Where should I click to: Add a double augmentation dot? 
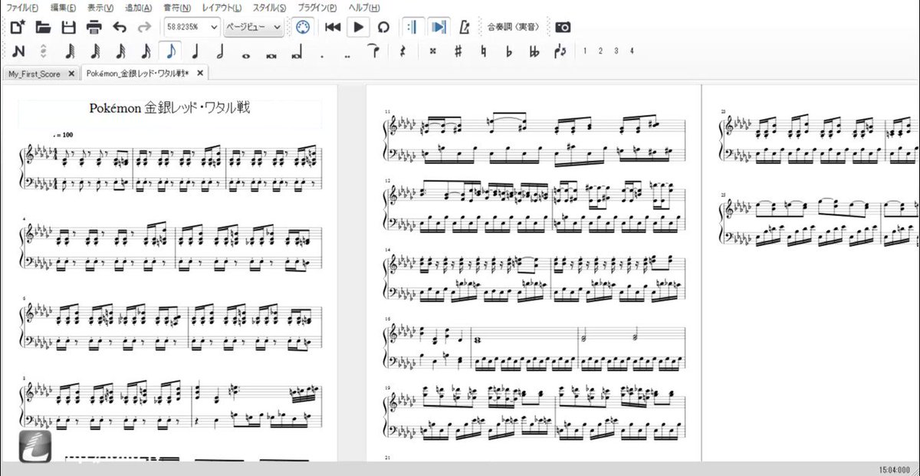click(x=347, y=55)
